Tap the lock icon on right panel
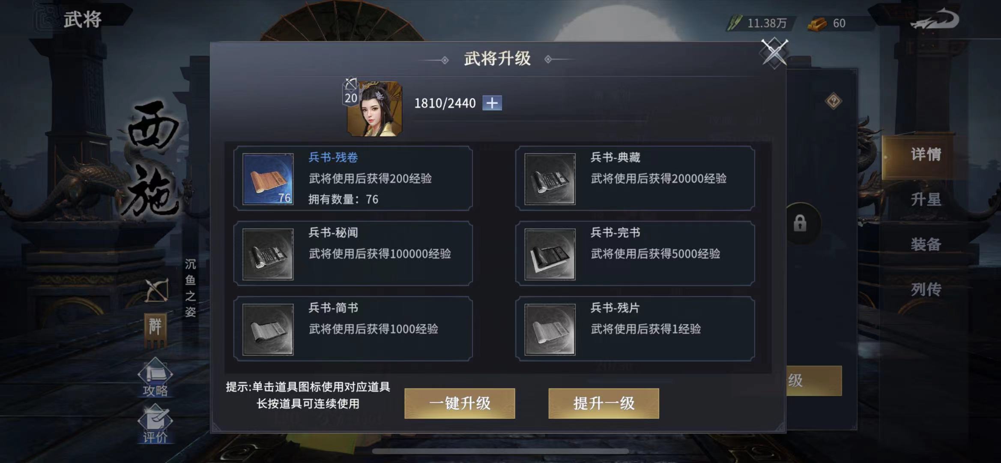 point(800,223)
